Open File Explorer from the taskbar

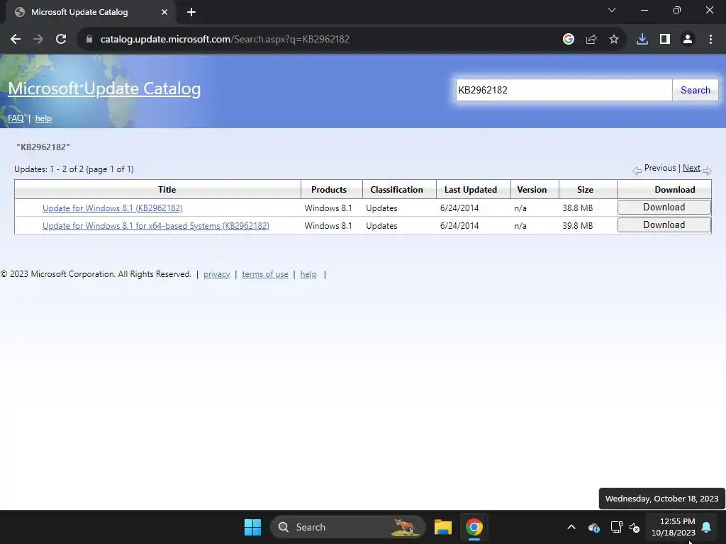443,527
